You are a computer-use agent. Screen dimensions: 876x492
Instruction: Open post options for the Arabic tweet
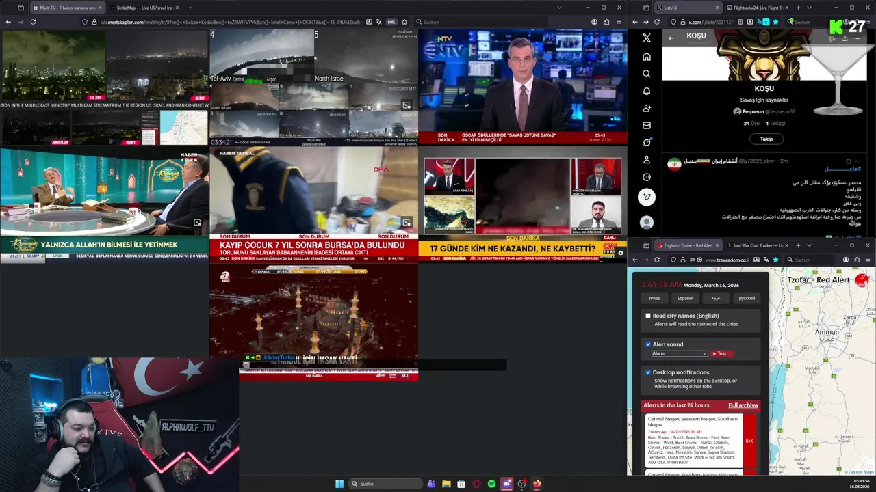pyautogui.click(x=858, y=161)
